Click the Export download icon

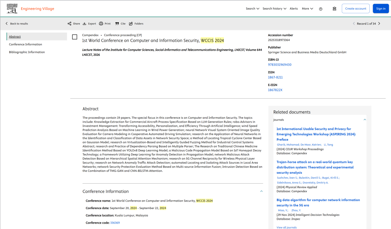pos(84,23)
